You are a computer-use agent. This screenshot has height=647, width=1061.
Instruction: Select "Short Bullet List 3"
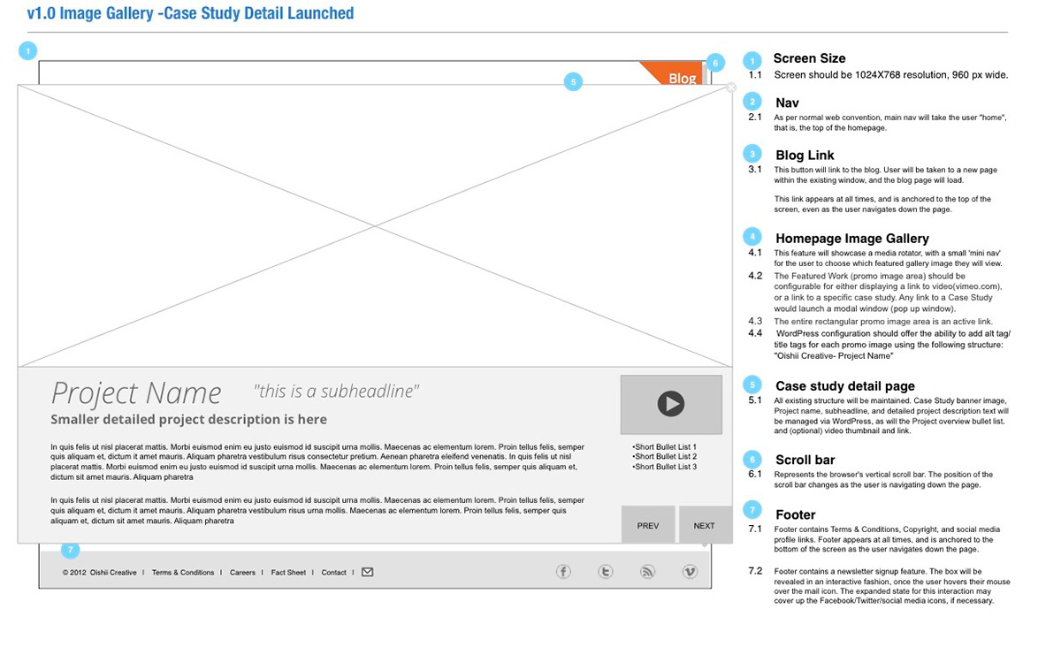coord(665,467)
